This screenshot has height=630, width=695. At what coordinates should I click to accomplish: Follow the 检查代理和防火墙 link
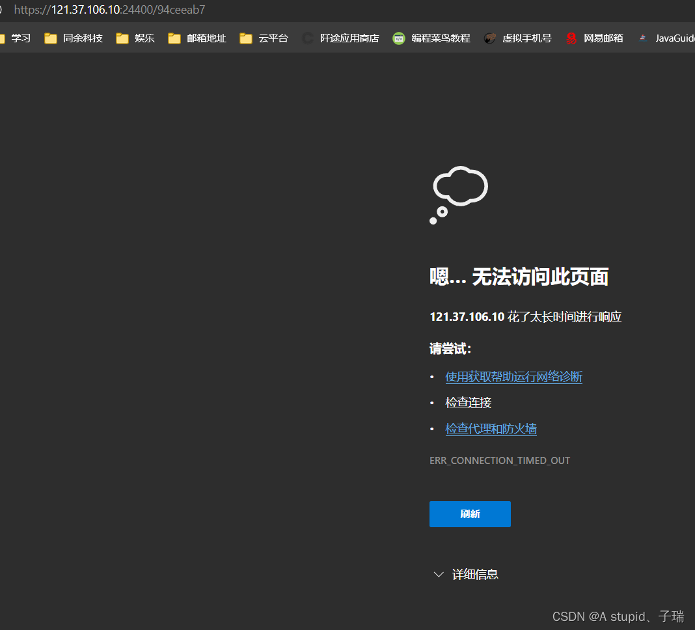pos(490,428)
